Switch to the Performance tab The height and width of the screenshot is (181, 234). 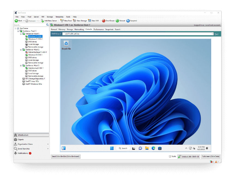point(98,29)
